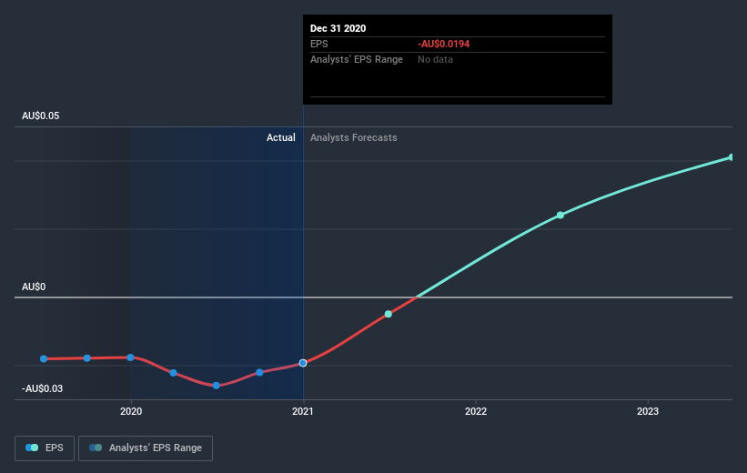Click the Analysts Forecasts section label
Screen dimensions: 747x473
354,137
